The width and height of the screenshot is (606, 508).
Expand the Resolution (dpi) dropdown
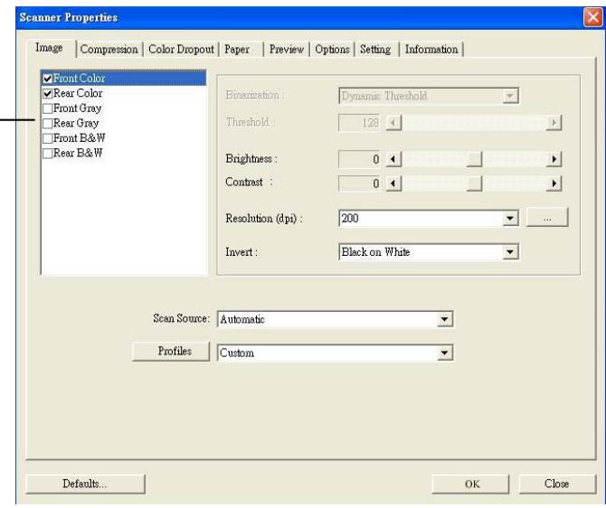click(510, 218)
